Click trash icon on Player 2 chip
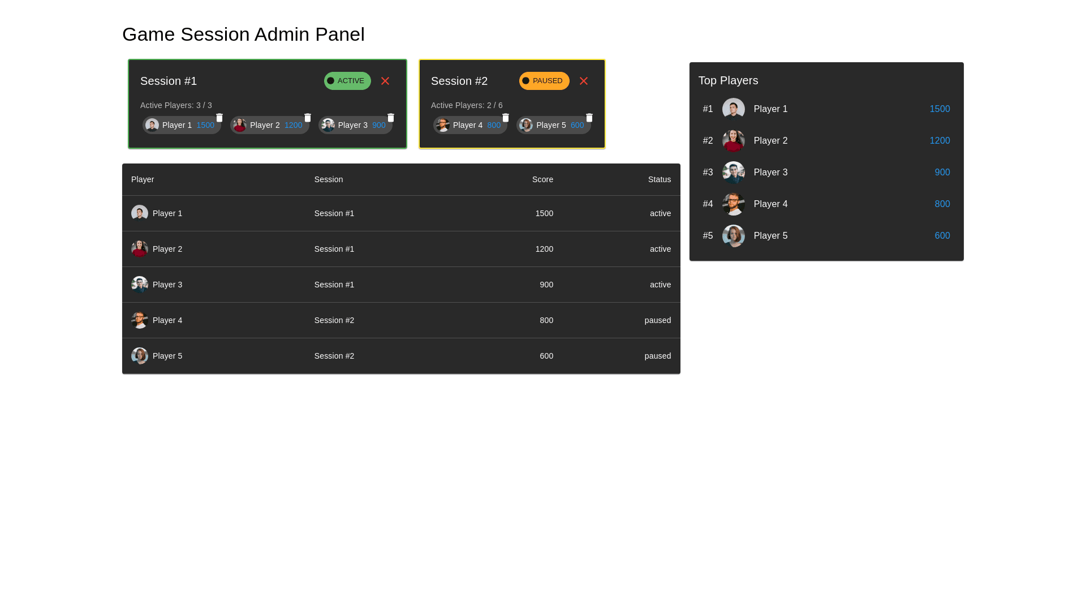This screenshot has height=611, width=1086. click(x=308, y=118)
